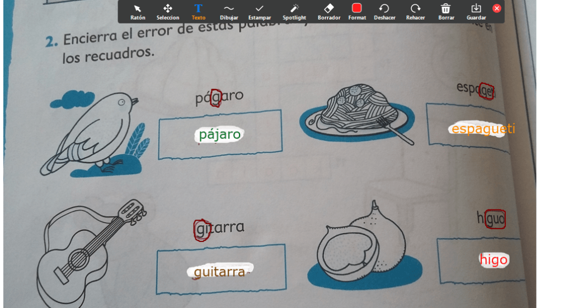Open the red Format color option
The width and height of the screenshot is (573, 308).
pyautogui.click(x=357, y=12)
